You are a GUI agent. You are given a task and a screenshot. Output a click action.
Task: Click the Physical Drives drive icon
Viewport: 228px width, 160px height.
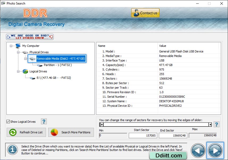pyautogui.click(x=25, y=52)
